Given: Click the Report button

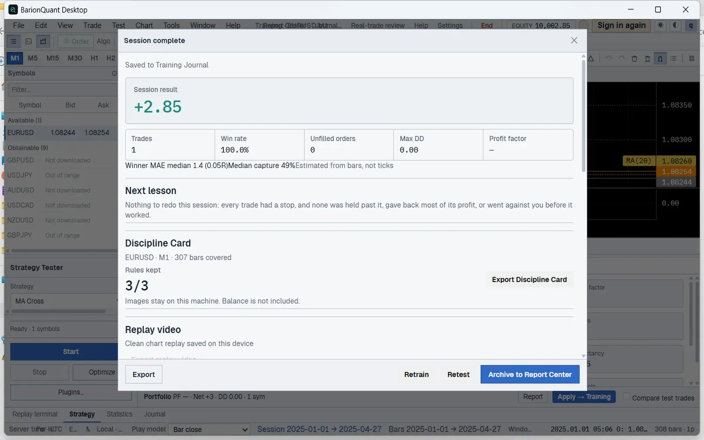Looking at the screenshot, I should (533, 396).
